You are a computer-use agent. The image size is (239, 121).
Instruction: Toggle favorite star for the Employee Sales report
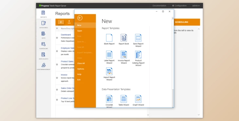click(x=57, y=51)
